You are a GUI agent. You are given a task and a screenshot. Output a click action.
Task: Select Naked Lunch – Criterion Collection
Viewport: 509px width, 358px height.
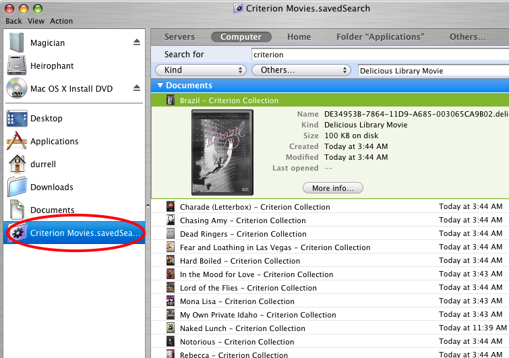[x=243, y=328]
